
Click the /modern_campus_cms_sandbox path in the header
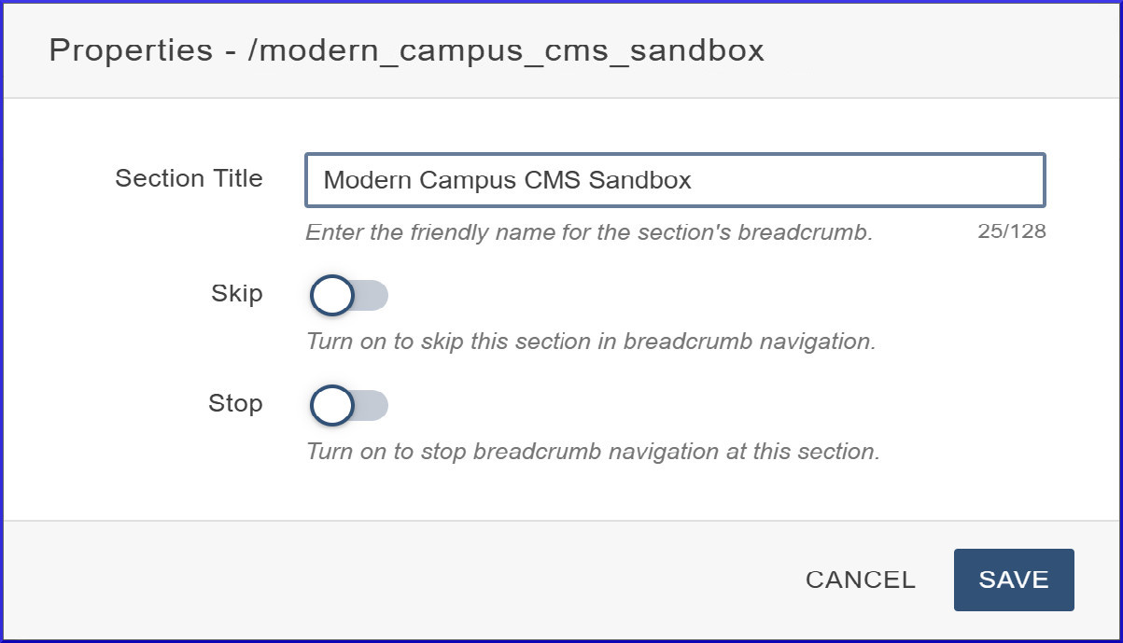506,50
